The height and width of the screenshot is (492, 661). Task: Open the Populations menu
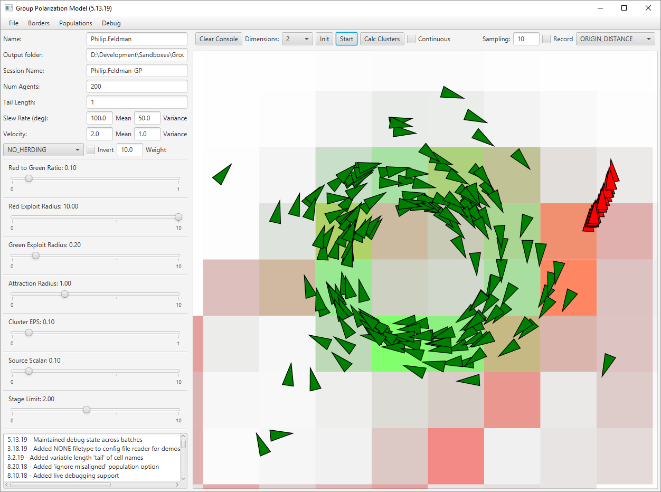(75, 23)
